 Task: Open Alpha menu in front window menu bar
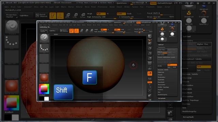coord(41,25)
